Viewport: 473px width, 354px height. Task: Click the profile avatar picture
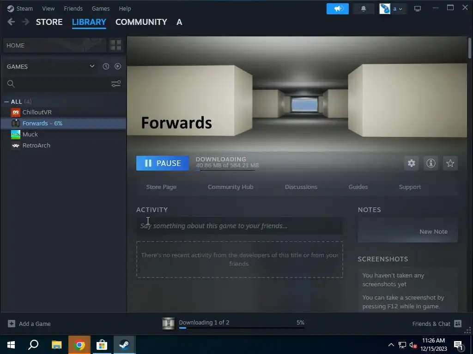(x=385, y=9)
